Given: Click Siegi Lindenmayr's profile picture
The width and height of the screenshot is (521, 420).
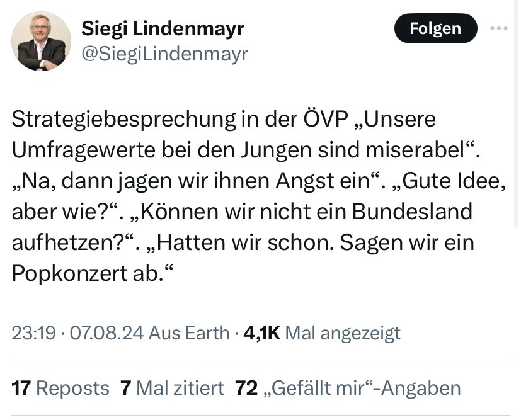Looking at the screenshot, I should tap(42, 41).
